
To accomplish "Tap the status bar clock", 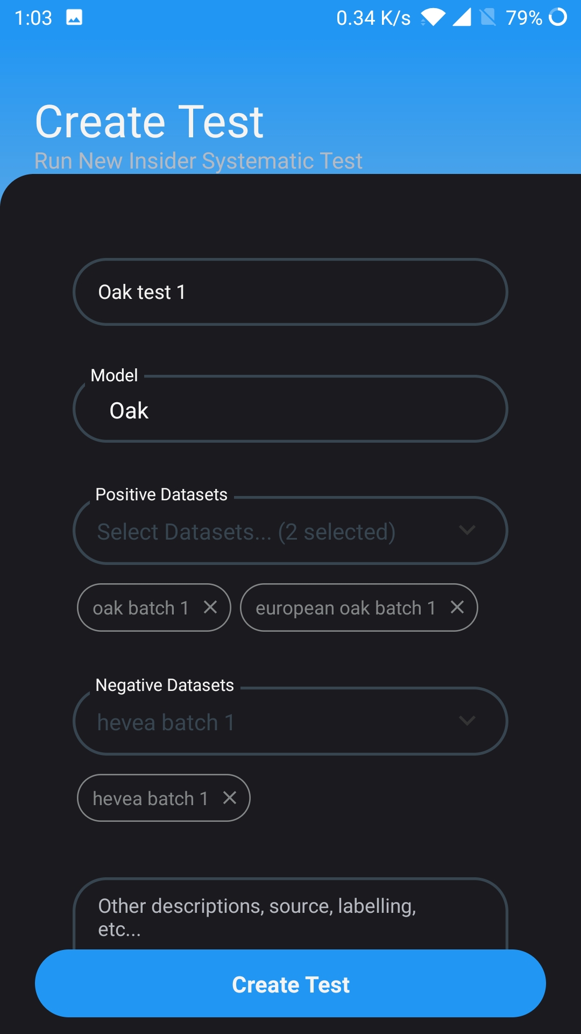I will 33,18.
